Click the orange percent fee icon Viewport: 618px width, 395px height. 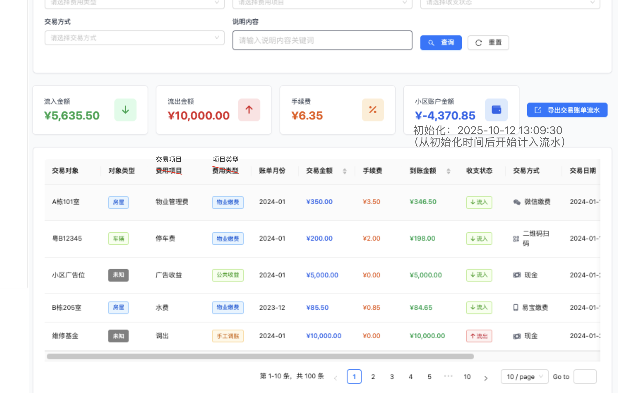[x=373, y=110]
